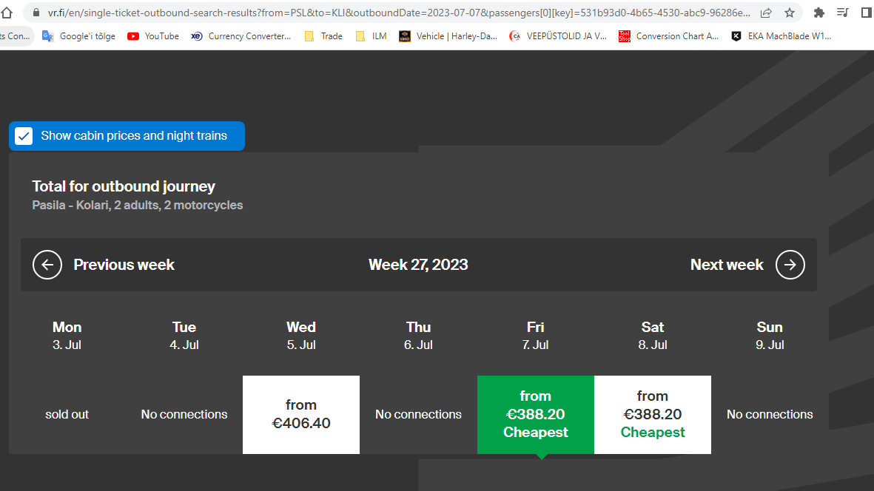Open the Currency Converter bookmark

[241, 35]
